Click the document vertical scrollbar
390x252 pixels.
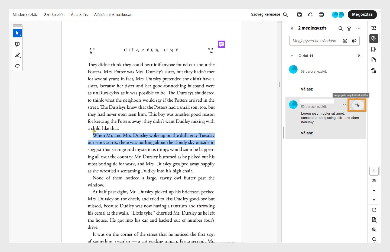pyautogui.click(x=279, y=85)
